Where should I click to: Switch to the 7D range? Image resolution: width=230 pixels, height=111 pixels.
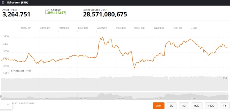coord(171,105)
